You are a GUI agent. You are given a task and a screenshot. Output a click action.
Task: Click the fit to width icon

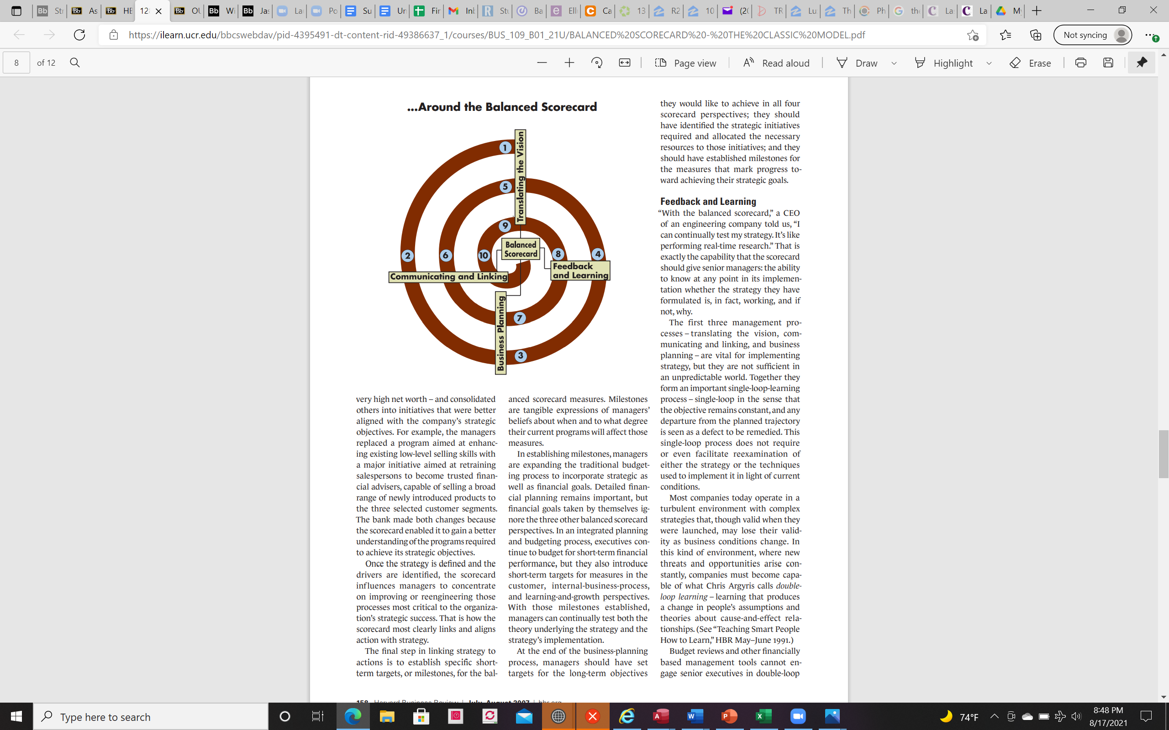pos(624,63)
